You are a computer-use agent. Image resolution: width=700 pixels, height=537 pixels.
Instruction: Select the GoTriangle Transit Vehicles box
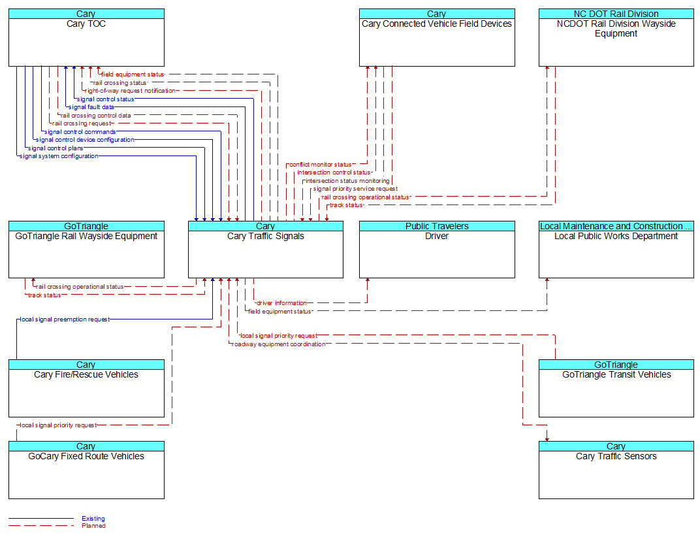[x=616, y=388]
